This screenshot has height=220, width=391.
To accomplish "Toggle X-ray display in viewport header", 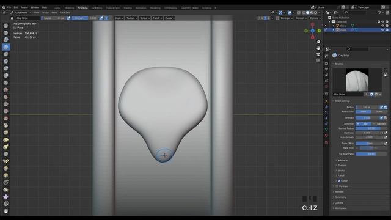I will click(x=299, y=12).
